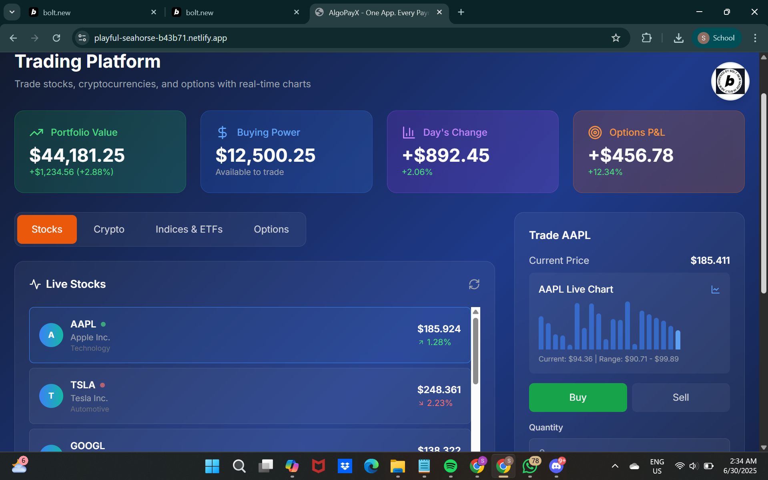Click the Portfolio Value trending-up icon
The image size is (768, 480).
tap(36, 133)
